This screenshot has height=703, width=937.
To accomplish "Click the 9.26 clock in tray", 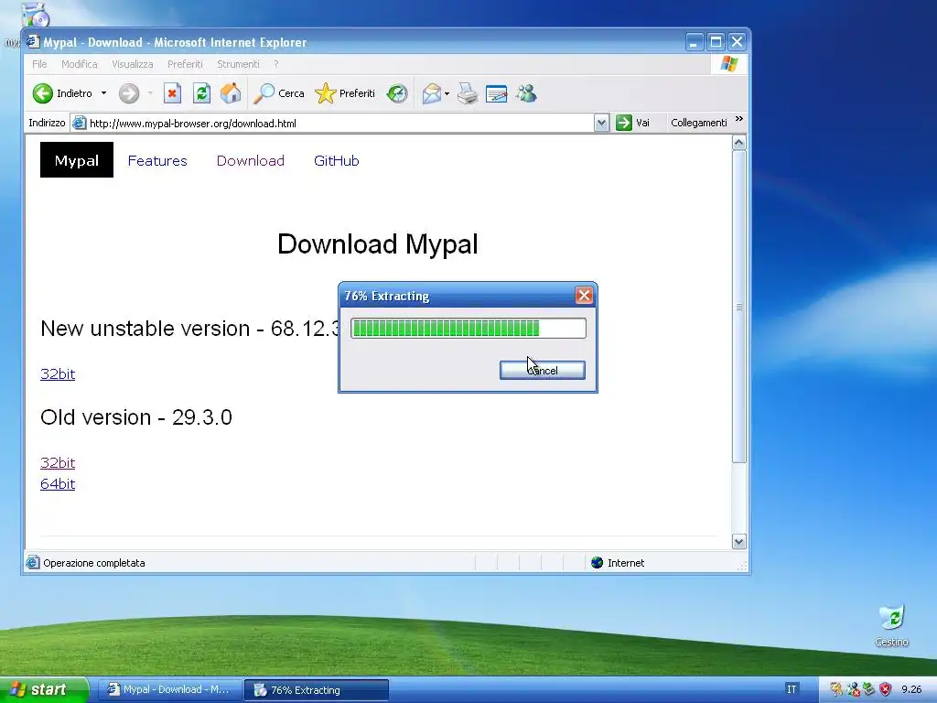I will [912, 689].
